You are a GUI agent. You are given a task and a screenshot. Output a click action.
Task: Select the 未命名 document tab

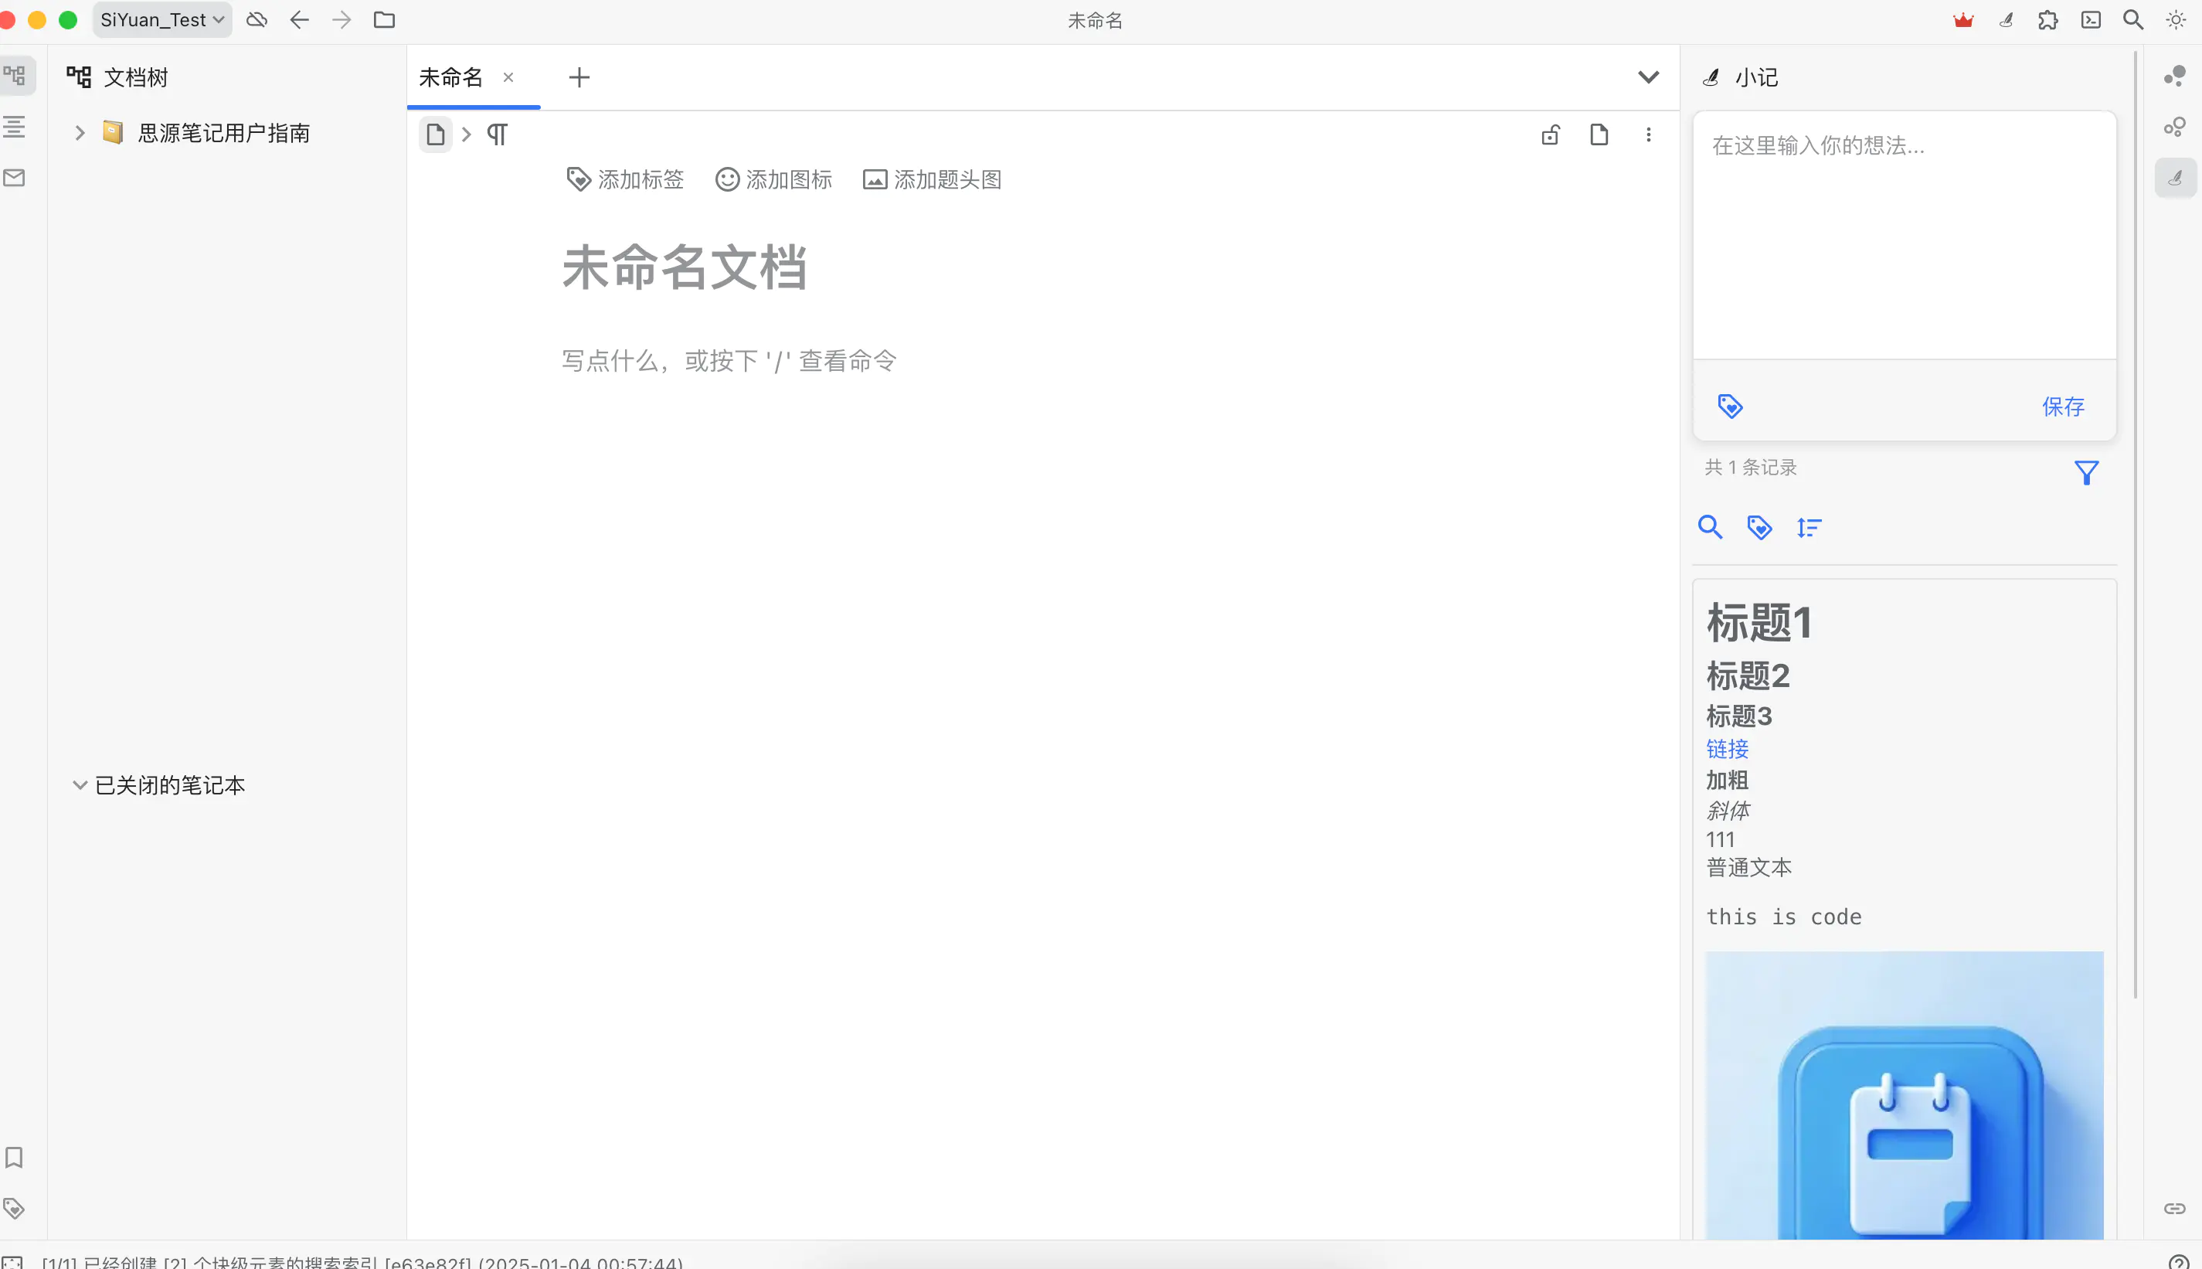coord(450,77)
